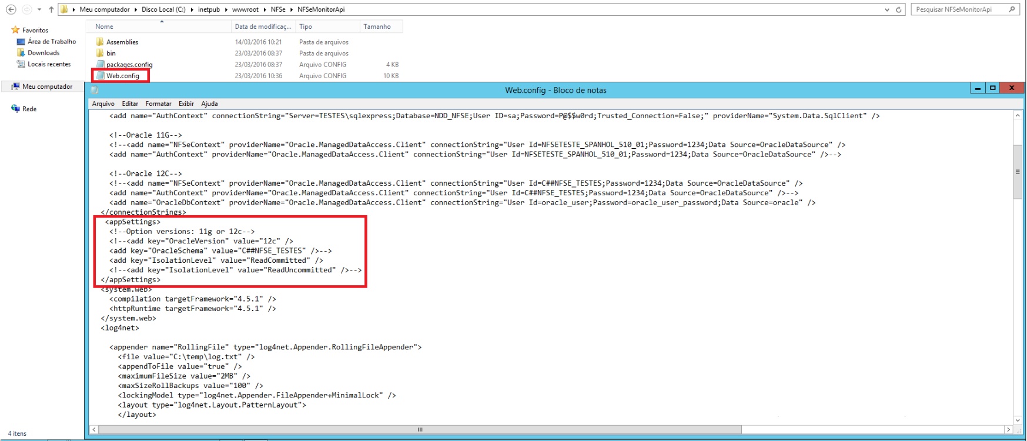Open the Arquivo menu in Notepad

pos(103,103)
